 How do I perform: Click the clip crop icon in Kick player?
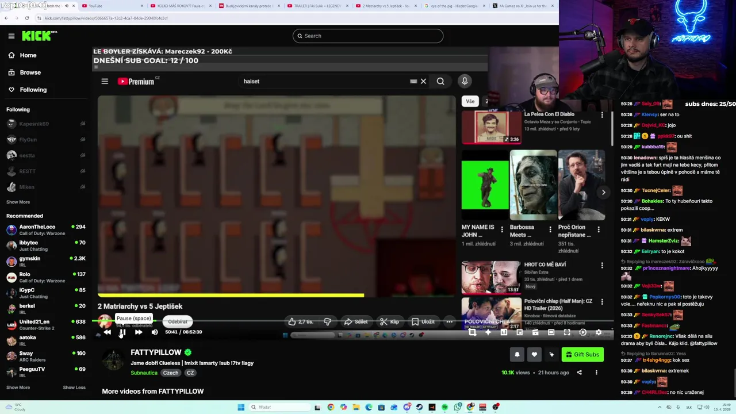pyautogui.click(x=472, y=332)
